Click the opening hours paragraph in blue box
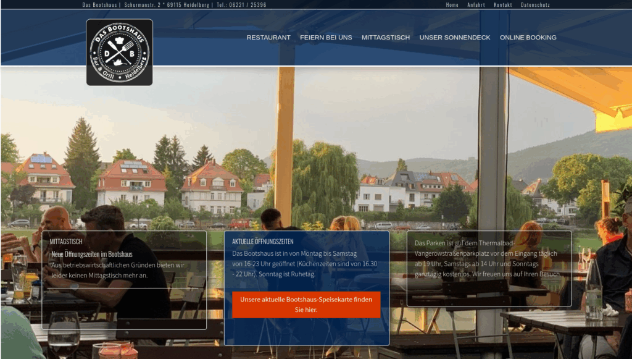 tap(304, 264)
